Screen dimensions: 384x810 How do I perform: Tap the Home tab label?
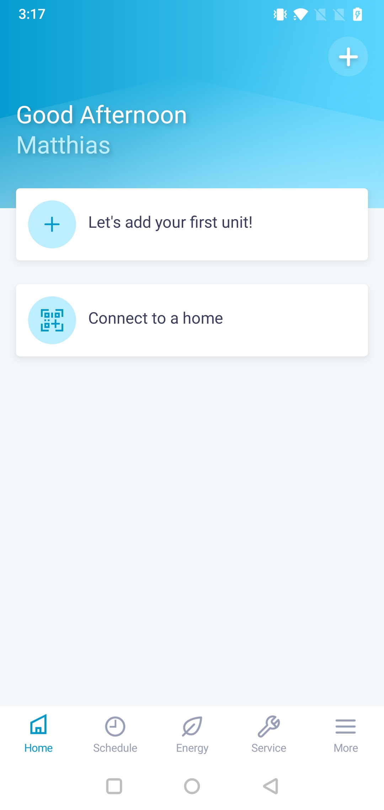click(38, 748)
